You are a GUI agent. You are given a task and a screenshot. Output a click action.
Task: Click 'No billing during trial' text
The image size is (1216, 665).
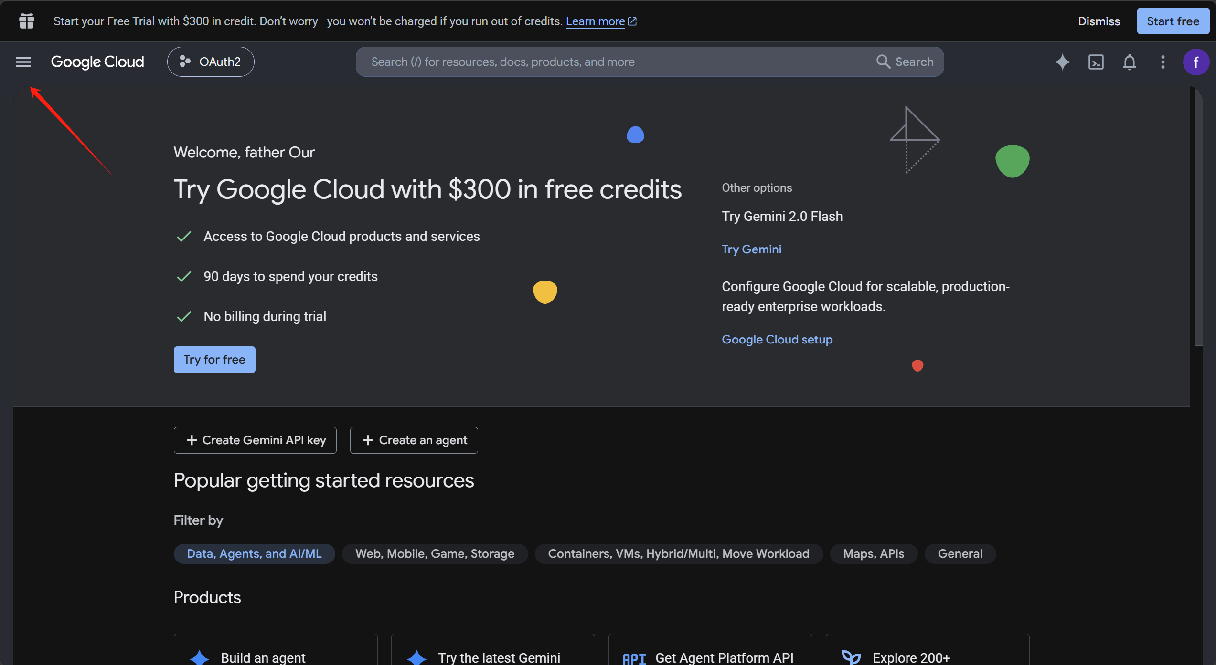(x=265, y=316)
